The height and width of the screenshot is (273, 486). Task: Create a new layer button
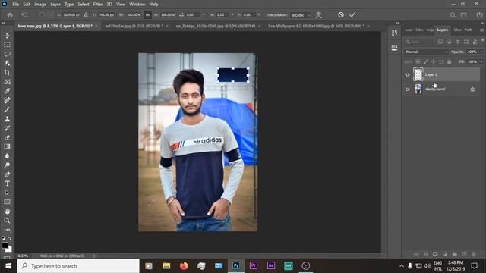point(464,254)
